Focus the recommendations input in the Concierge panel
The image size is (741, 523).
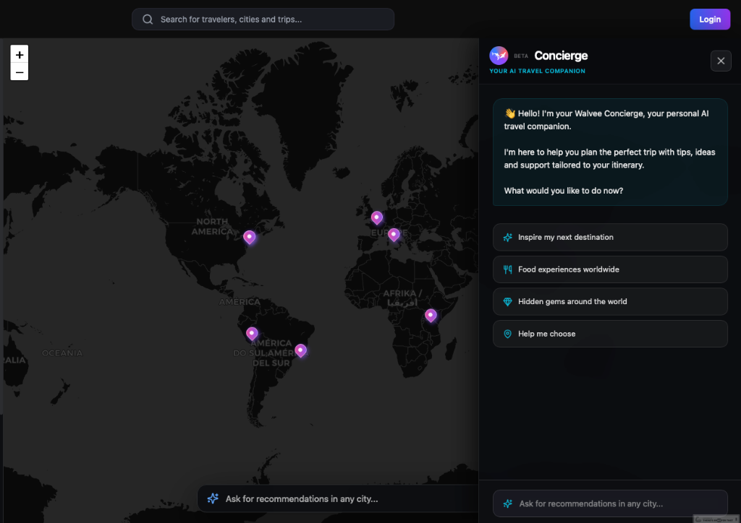610,503
